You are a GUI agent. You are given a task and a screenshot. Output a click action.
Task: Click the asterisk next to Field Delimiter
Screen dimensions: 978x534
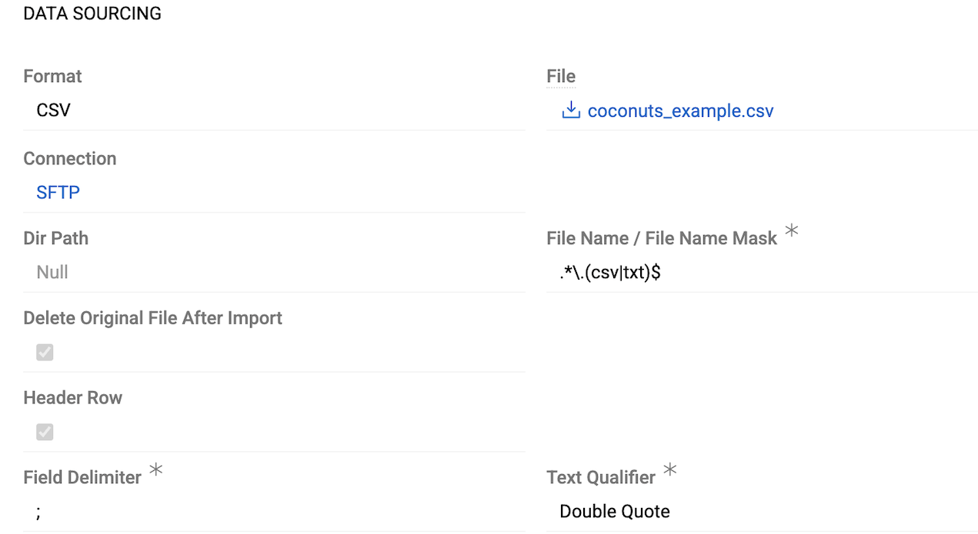156,470
